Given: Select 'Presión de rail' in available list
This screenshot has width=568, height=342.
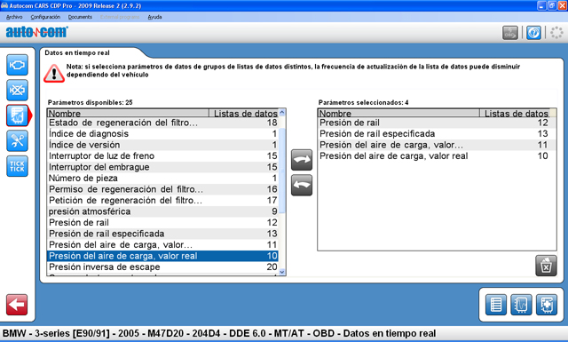Looking at the screenshot, I should (x=162, y=223).
